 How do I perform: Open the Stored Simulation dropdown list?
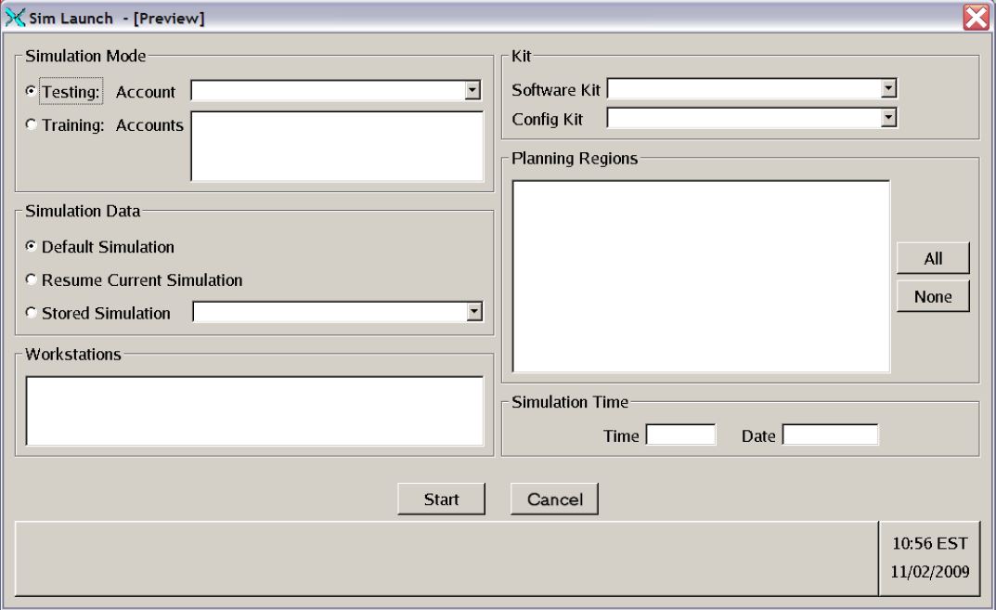pos(473,311)
